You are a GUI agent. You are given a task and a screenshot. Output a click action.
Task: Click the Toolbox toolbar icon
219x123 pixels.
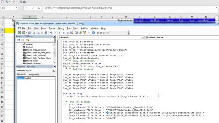click(x=89, y=33)
